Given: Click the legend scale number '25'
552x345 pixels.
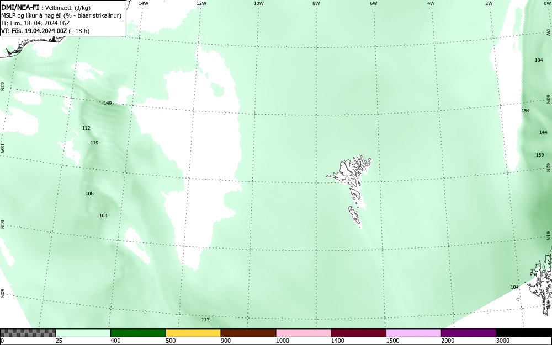Looking at the screenshot, I should 59,341.
